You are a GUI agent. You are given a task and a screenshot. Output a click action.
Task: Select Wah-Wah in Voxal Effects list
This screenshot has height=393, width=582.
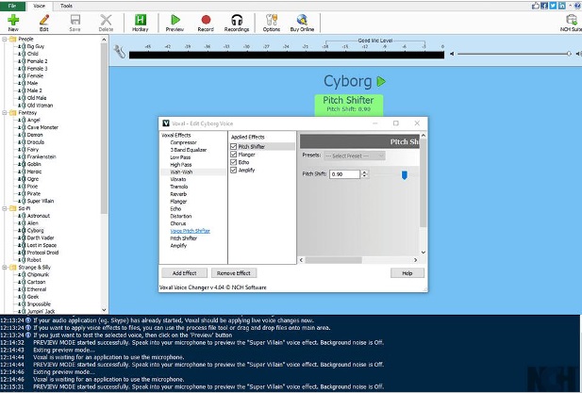[x=181, y=172]
